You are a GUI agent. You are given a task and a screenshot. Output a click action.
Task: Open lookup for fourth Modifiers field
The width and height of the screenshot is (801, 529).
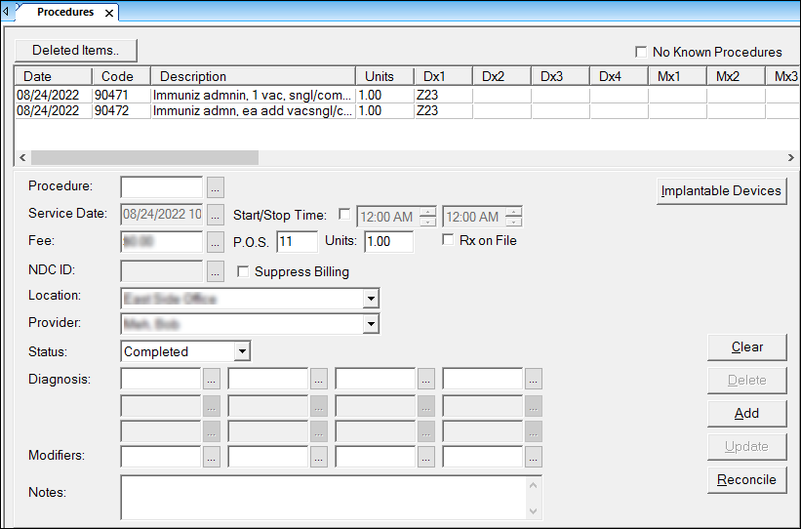pos(534,457)
